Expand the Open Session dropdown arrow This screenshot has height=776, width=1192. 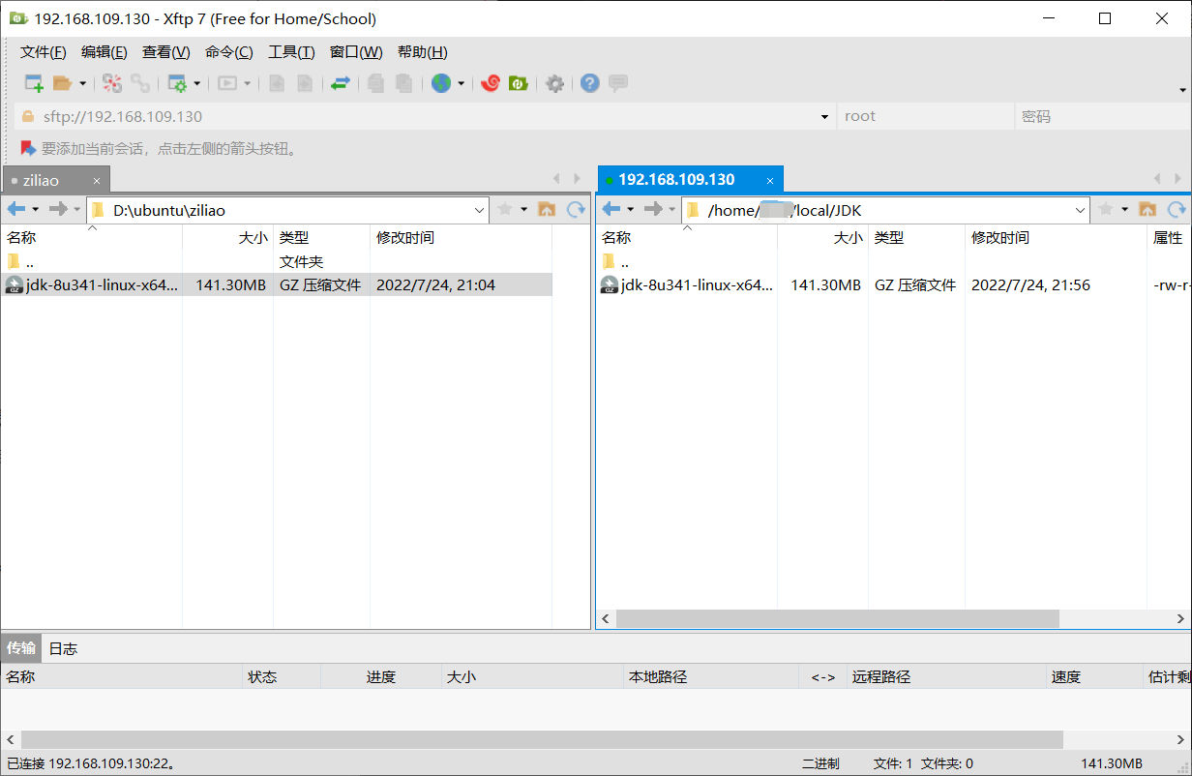click(x=82, y=83)
